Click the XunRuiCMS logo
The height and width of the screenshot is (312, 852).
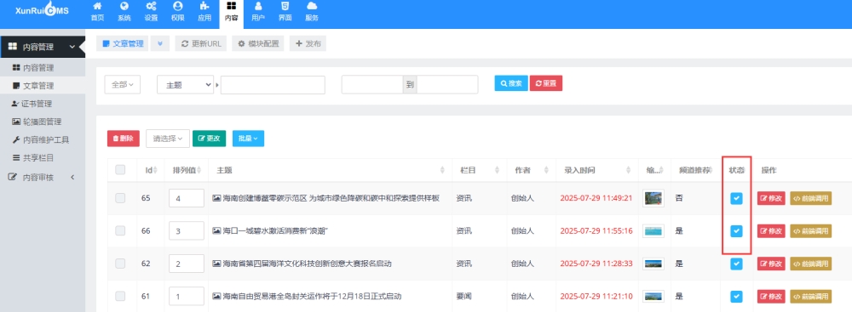coord(42,10)
